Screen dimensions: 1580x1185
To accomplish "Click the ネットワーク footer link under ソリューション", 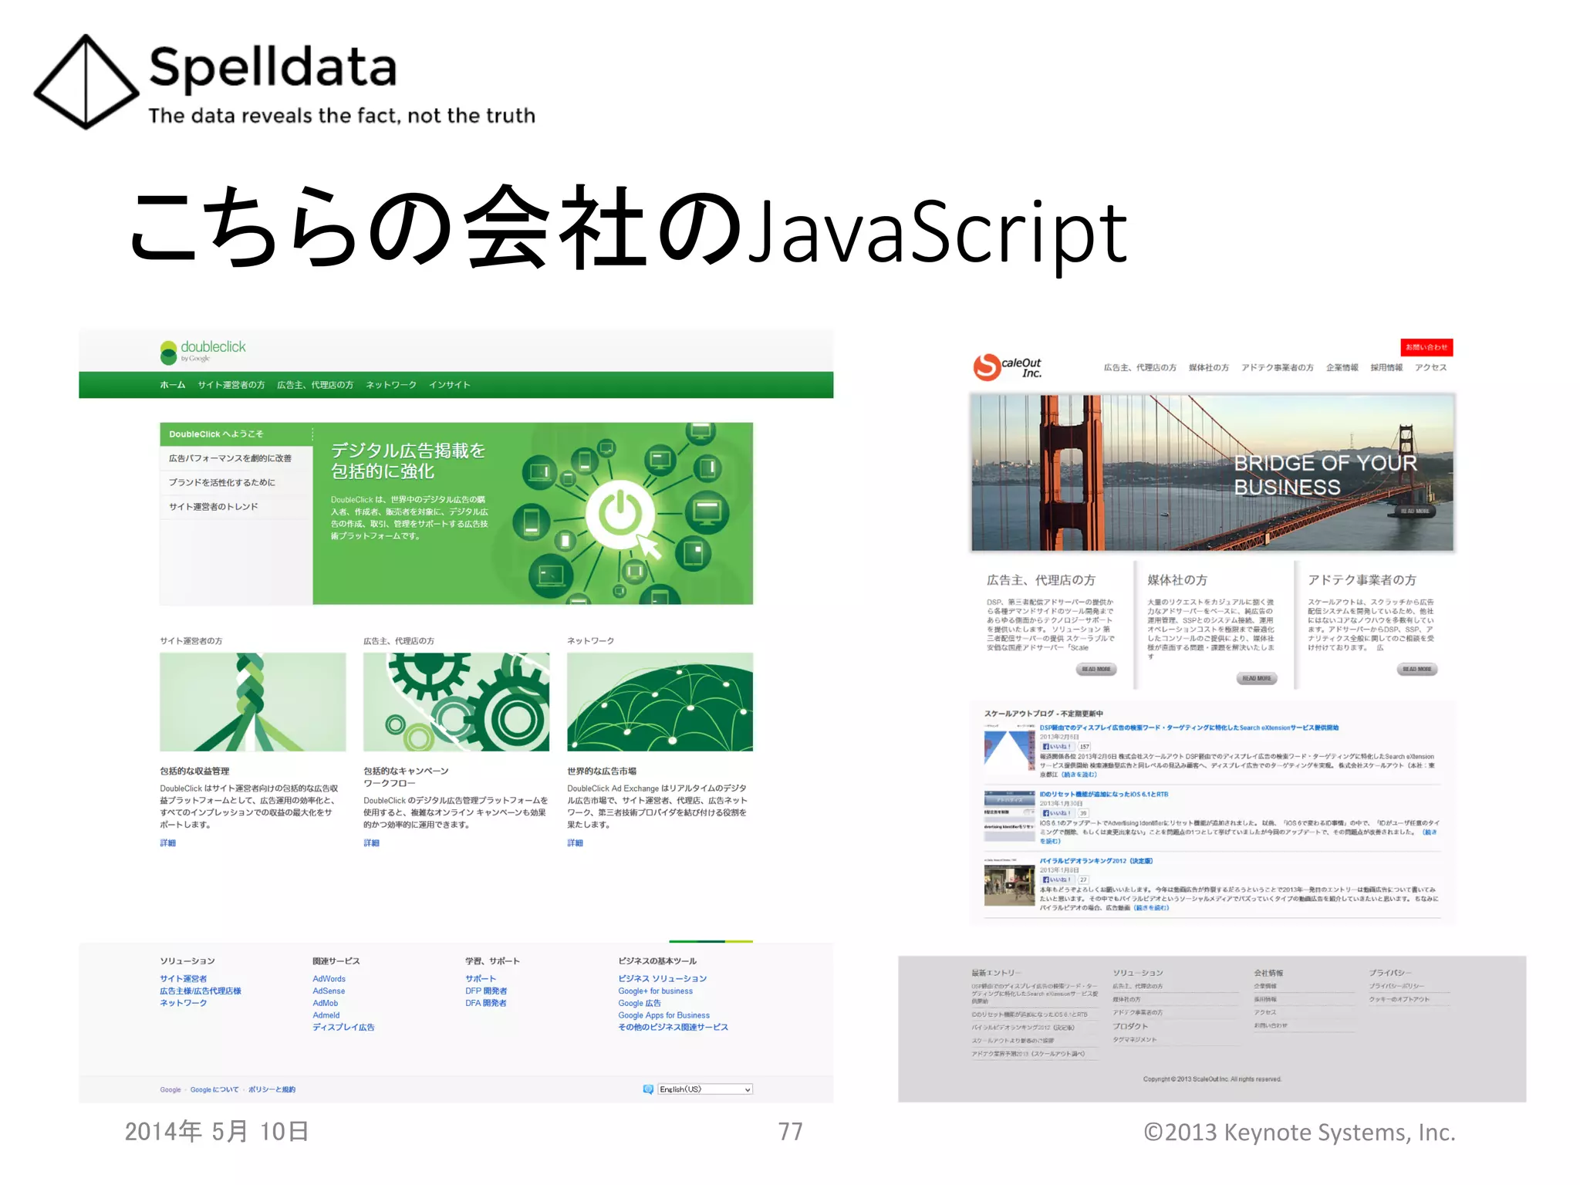I will [184, 1003].
